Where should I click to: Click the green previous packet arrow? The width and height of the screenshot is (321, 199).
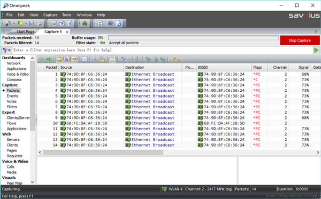(42, 59)
